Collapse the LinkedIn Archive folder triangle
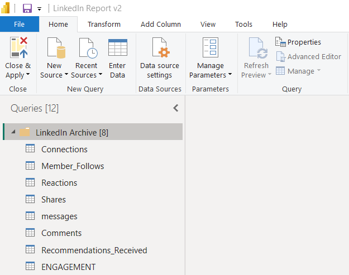 pyautogui.click(x=13, y=132)
